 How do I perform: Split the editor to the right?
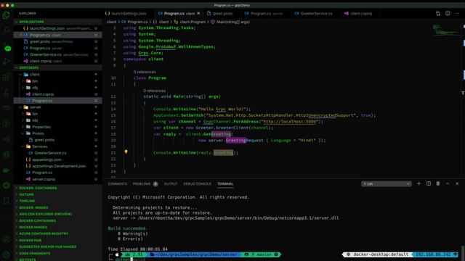point(448,13)
